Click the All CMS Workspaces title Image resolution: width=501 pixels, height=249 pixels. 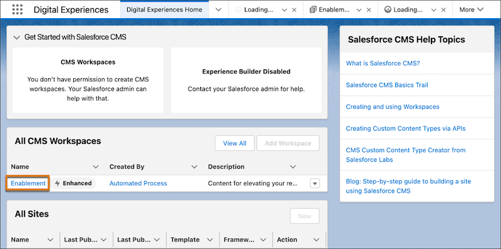click(x=58, y=141)
